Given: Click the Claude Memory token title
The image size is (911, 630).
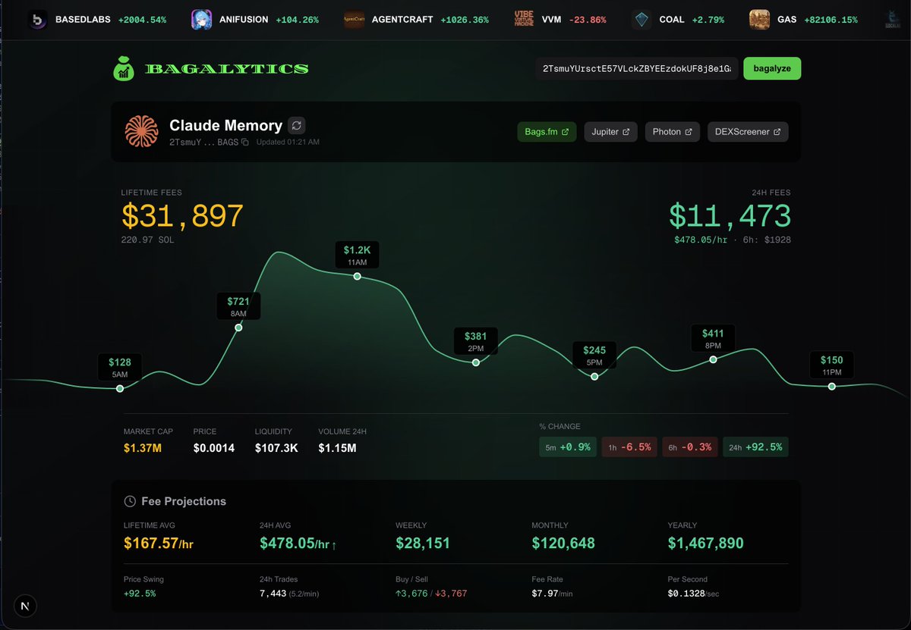Looking at the screenshot, I should pos(225,126).
